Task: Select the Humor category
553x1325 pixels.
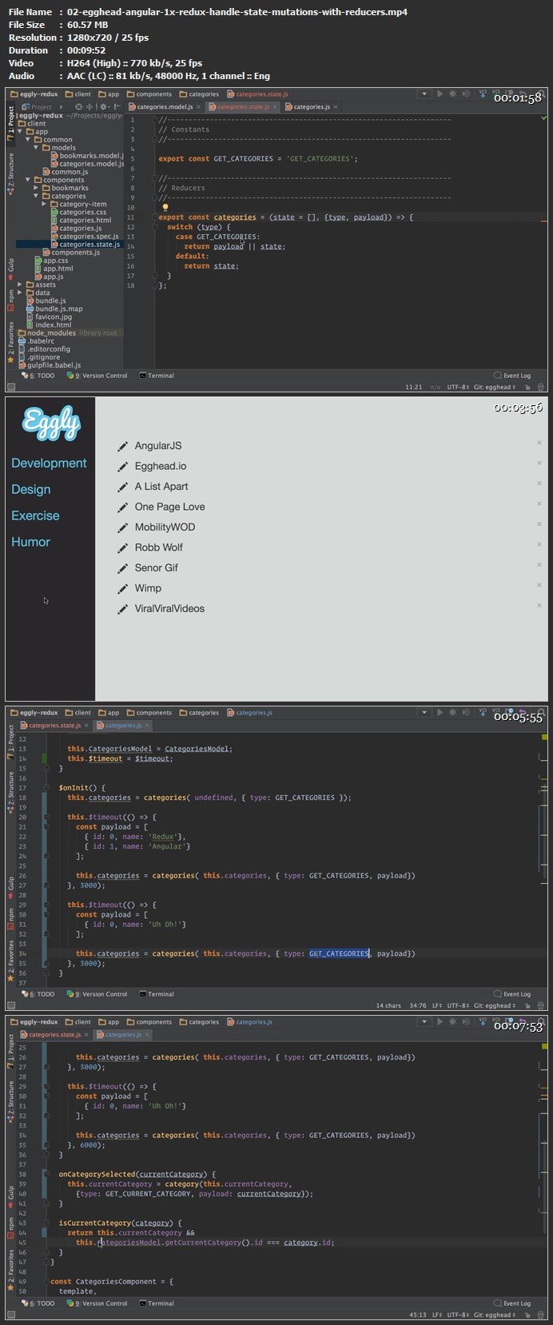Action: click(30, 542)
